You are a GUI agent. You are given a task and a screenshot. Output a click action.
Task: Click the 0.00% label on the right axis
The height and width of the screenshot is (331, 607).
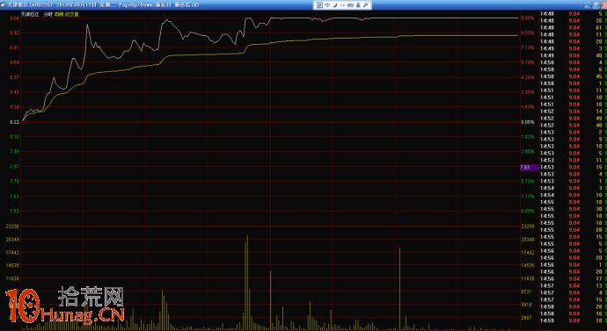(527, 122)
